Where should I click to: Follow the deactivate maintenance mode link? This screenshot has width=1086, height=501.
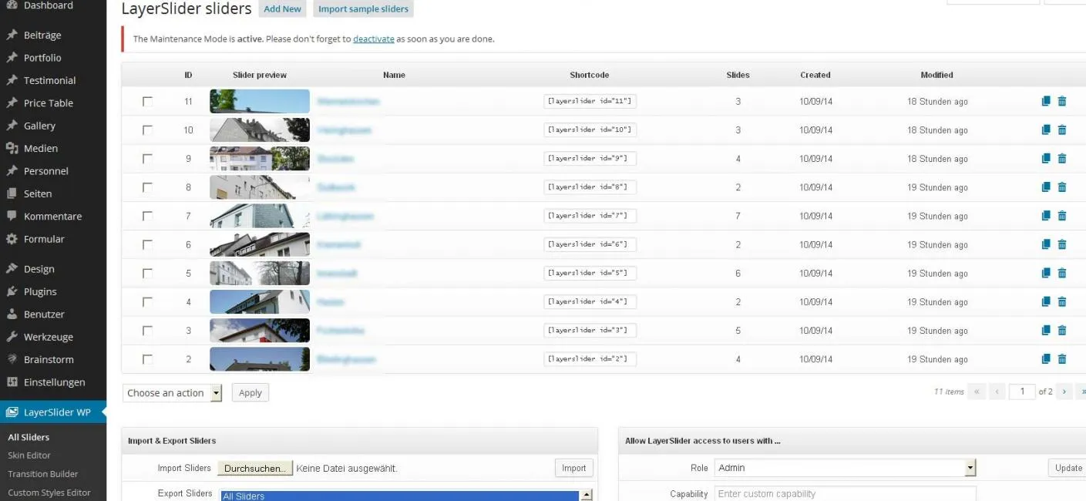374,39
